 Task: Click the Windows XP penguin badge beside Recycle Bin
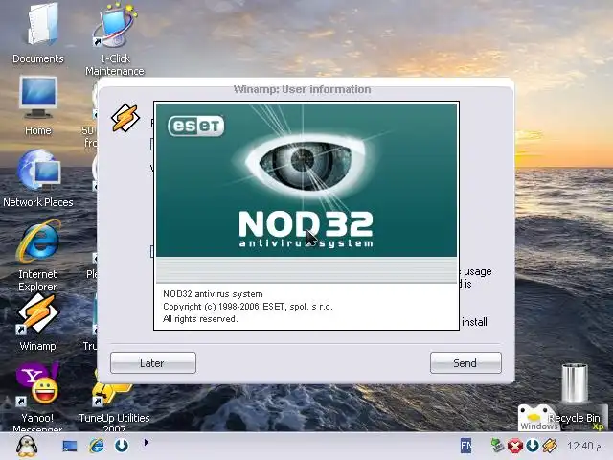tap(539, 418)
